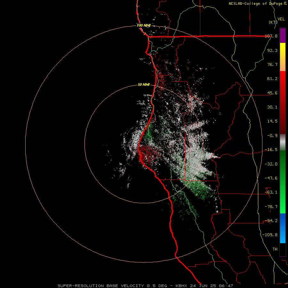Pick the red segment of velocity color bar

(x=283, y=102)
